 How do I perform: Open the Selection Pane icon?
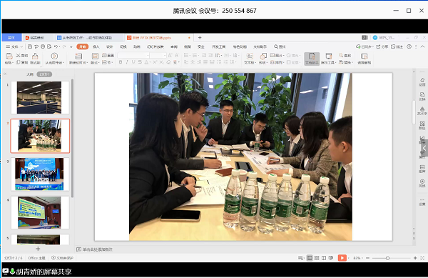[x=364, y=56]
